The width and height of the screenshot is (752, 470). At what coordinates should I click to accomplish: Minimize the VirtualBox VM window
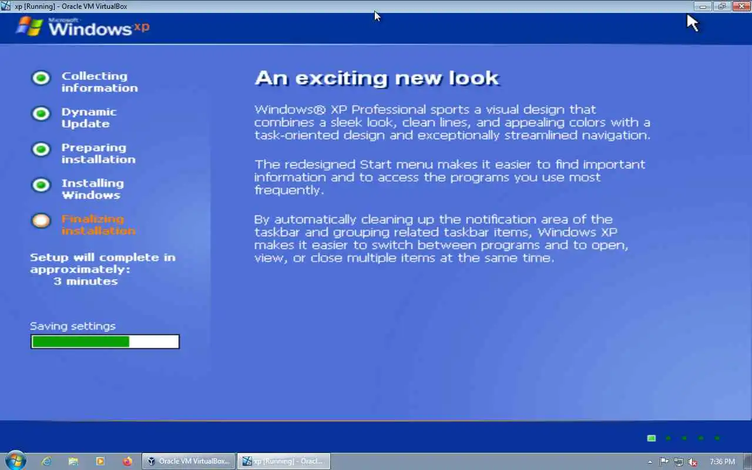click(x=703, y=6)
